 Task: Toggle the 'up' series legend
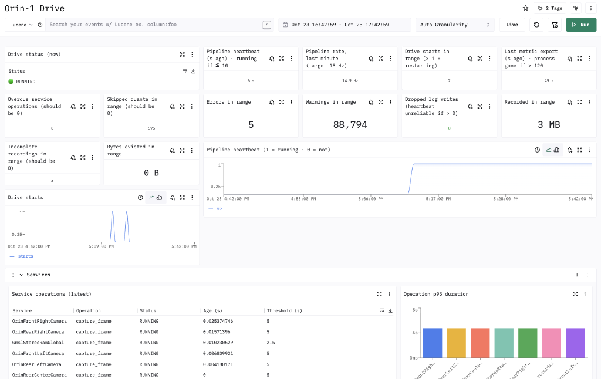coord(215,208)
